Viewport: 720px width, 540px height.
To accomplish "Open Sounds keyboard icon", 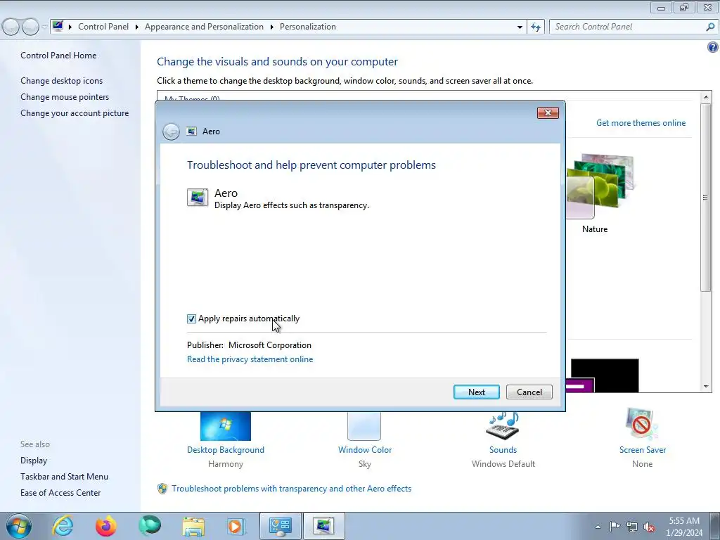I will [503, 426].
